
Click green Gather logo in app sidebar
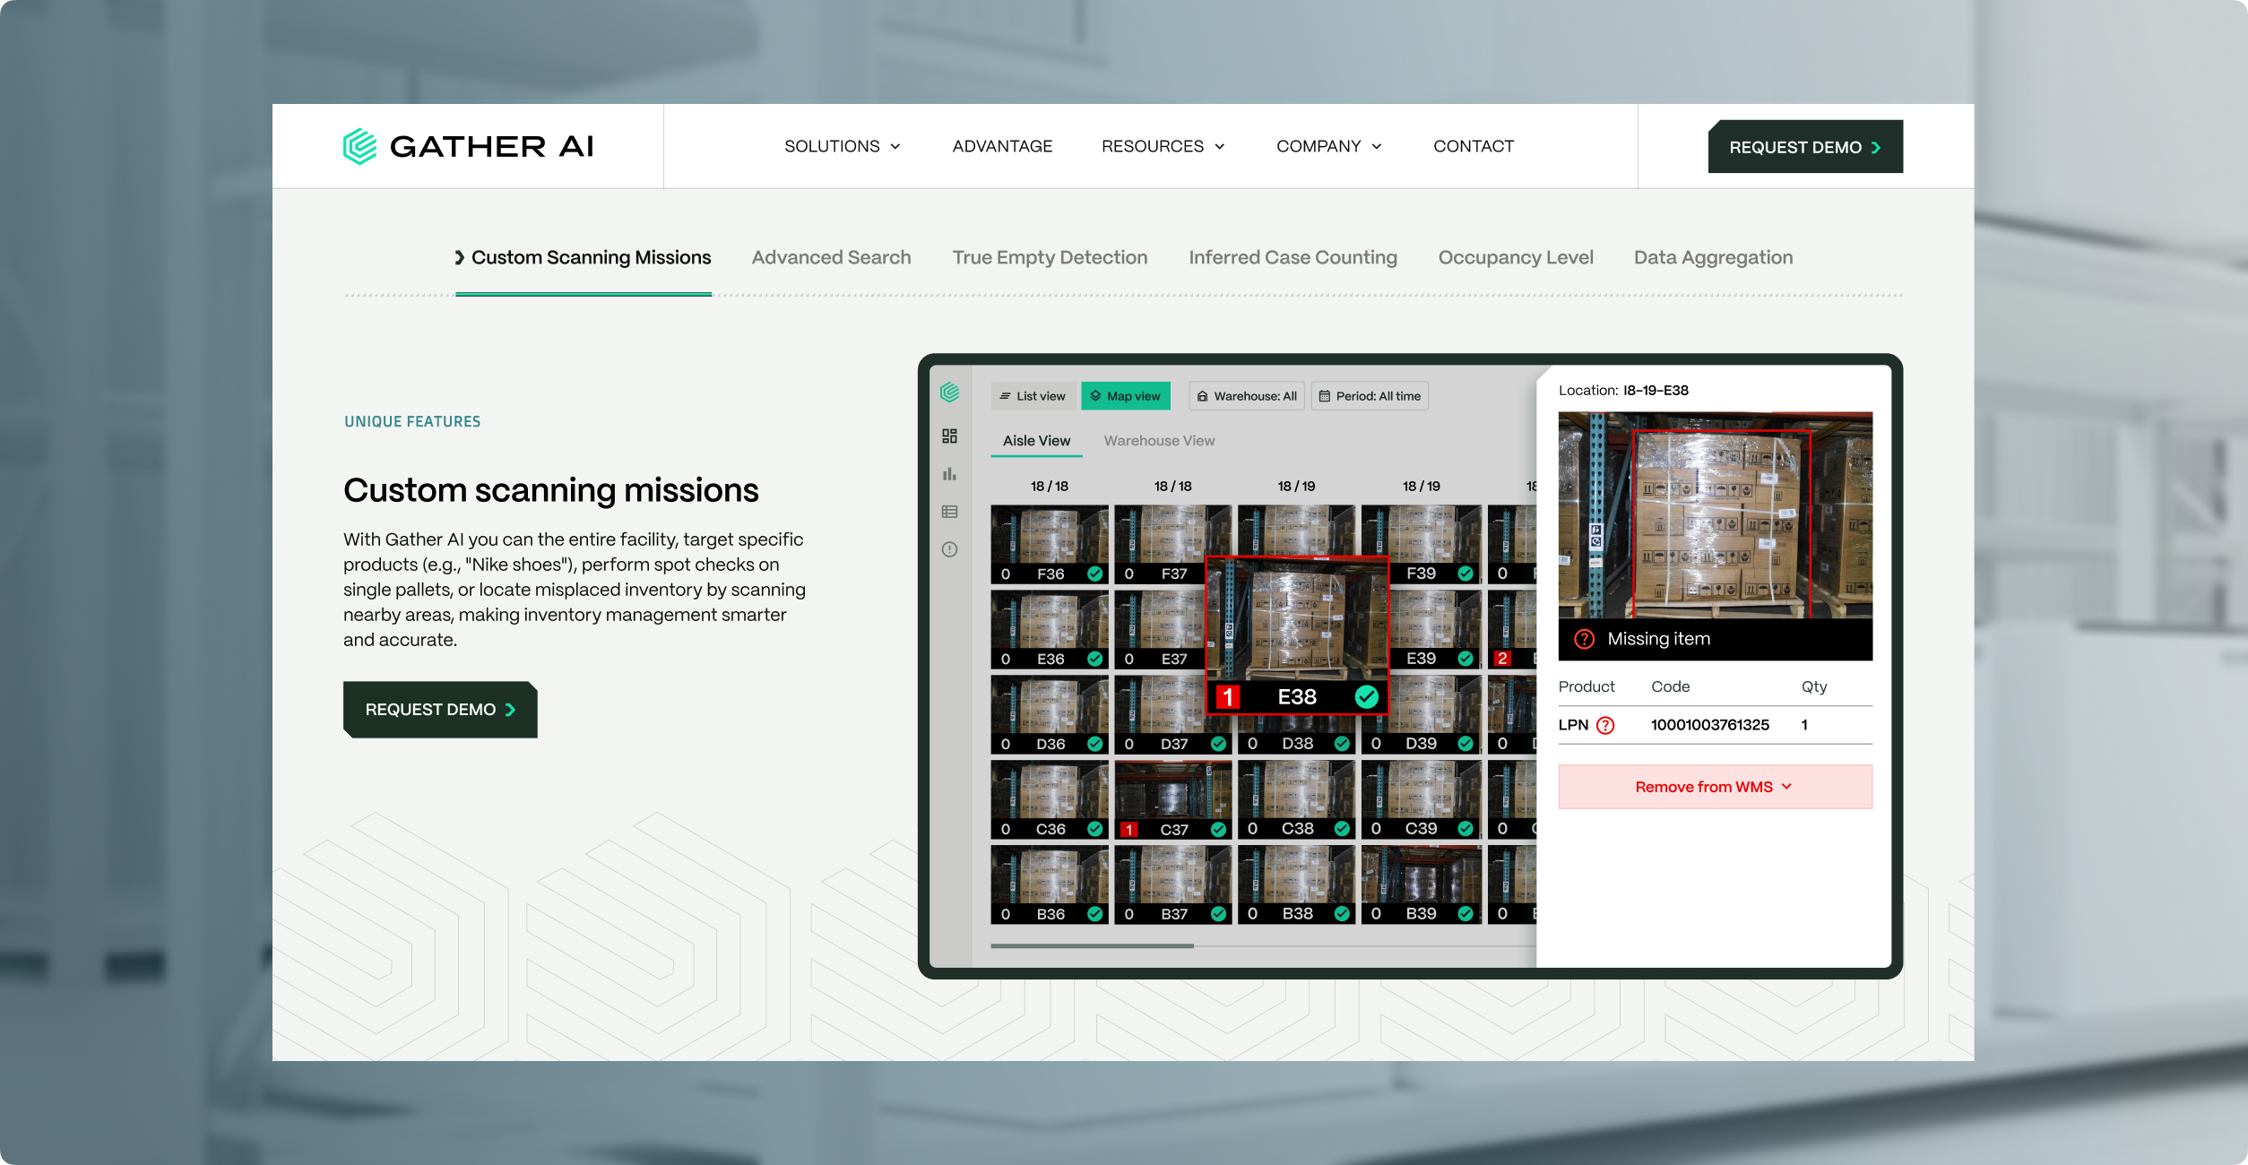949,393
